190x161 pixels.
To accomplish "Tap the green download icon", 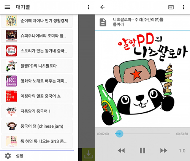I will point(89,154).
